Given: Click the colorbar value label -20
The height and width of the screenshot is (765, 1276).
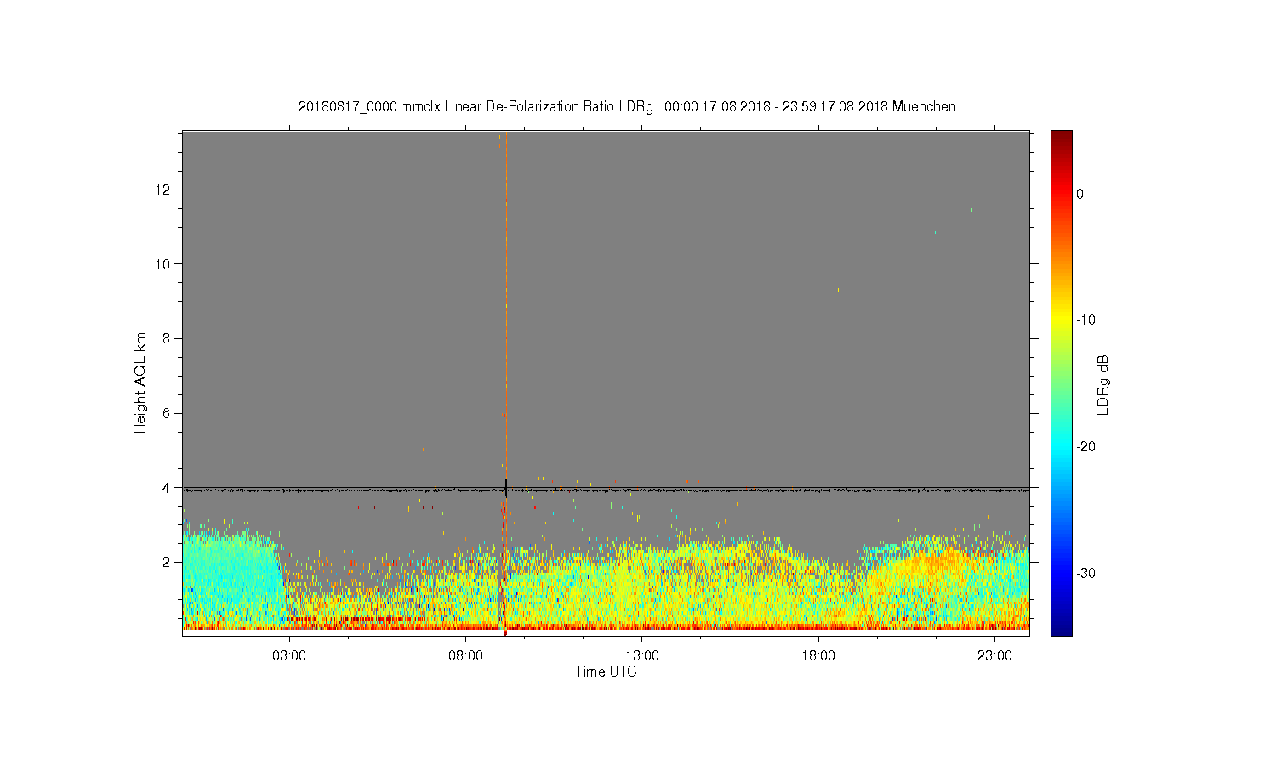Looking at the screenshot, I should (x=1085, y=447).
